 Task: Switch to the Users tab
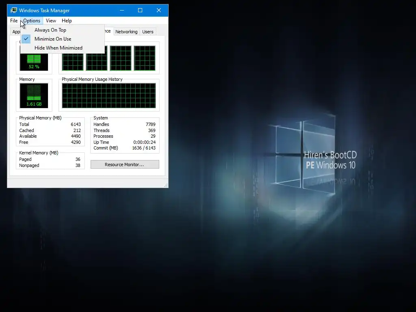(148, 32)
